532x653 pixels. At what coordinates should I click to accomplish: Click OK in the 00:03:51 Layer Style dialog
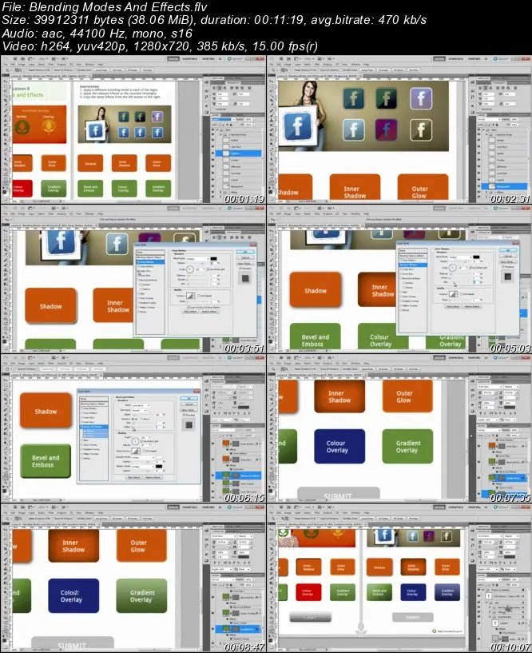pyautogui.click(x=245, y=252)
